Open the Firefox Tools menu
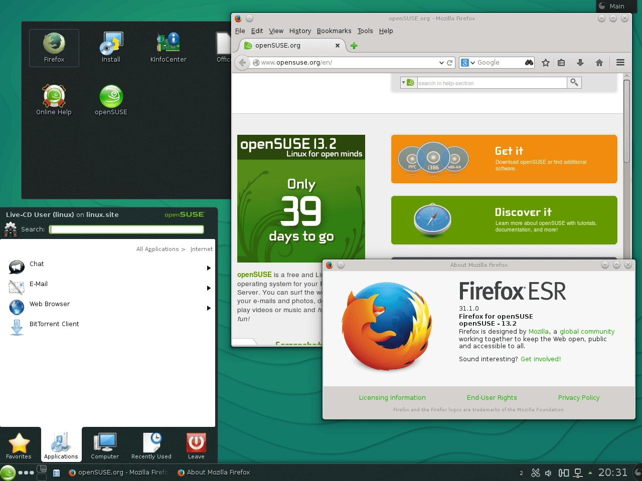Screen dimensions: 642x481 [365, 31]
